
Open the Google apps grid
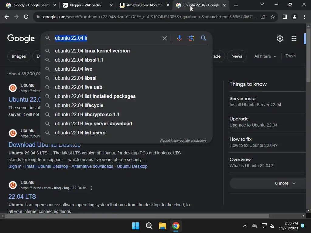(x=294, y=39)
